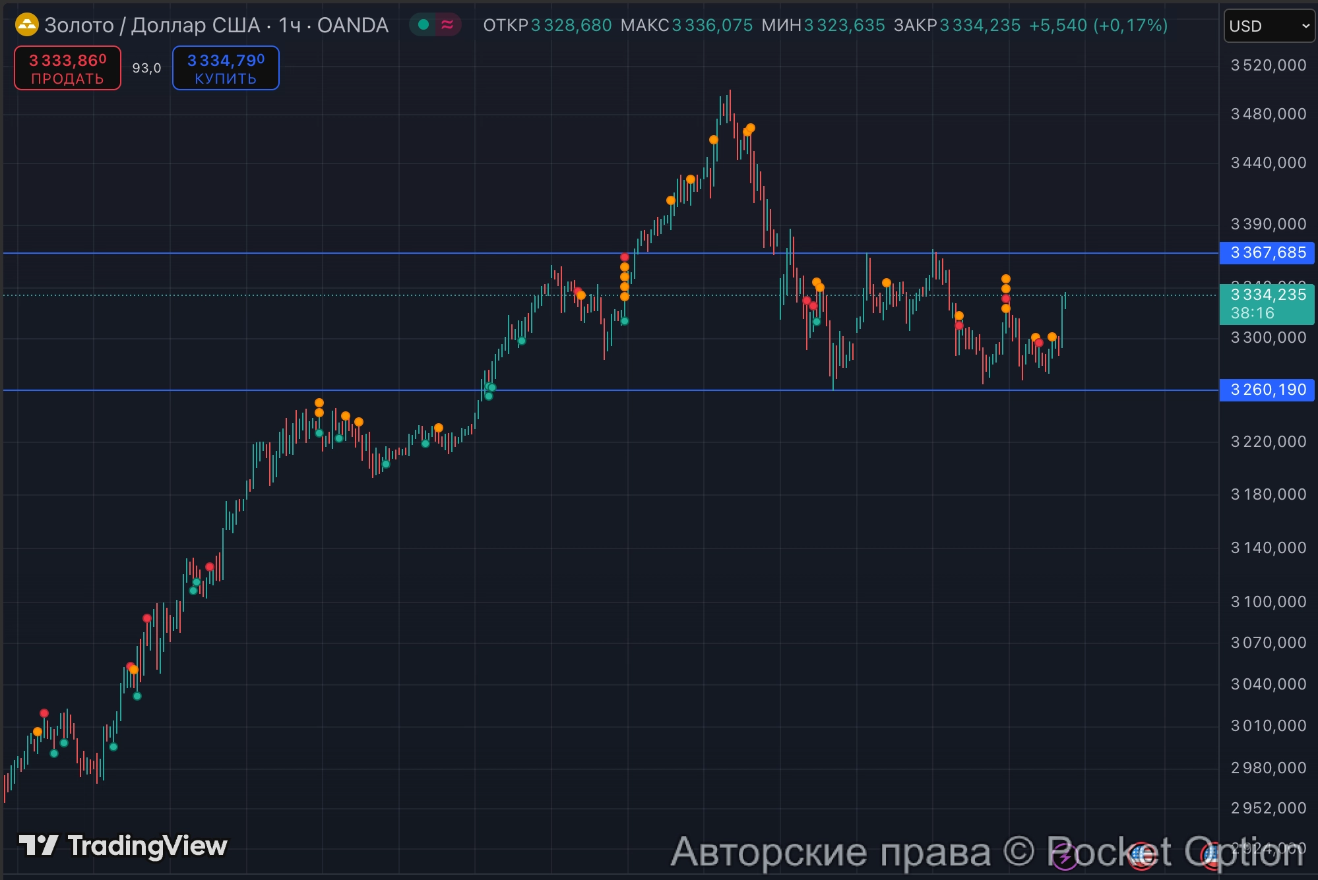
Task: Click the pink approximate-data wave icon
Action: coord(447,25)
